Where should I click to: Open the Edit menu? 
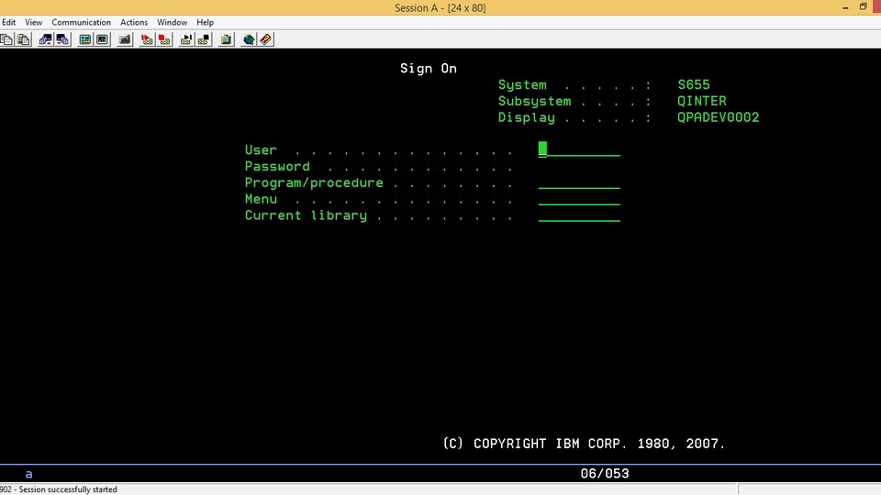[x=8, y=22]
